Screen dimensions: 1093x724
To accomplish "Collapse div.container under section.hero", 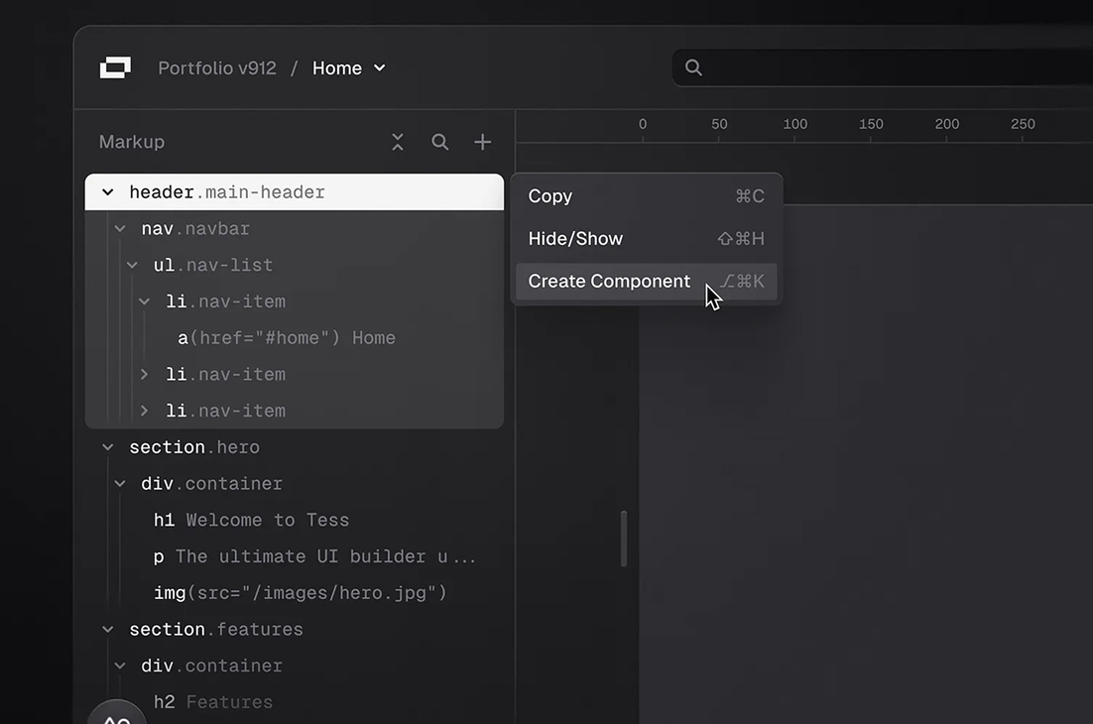I will pyautogui.click(x=120, y=483).
